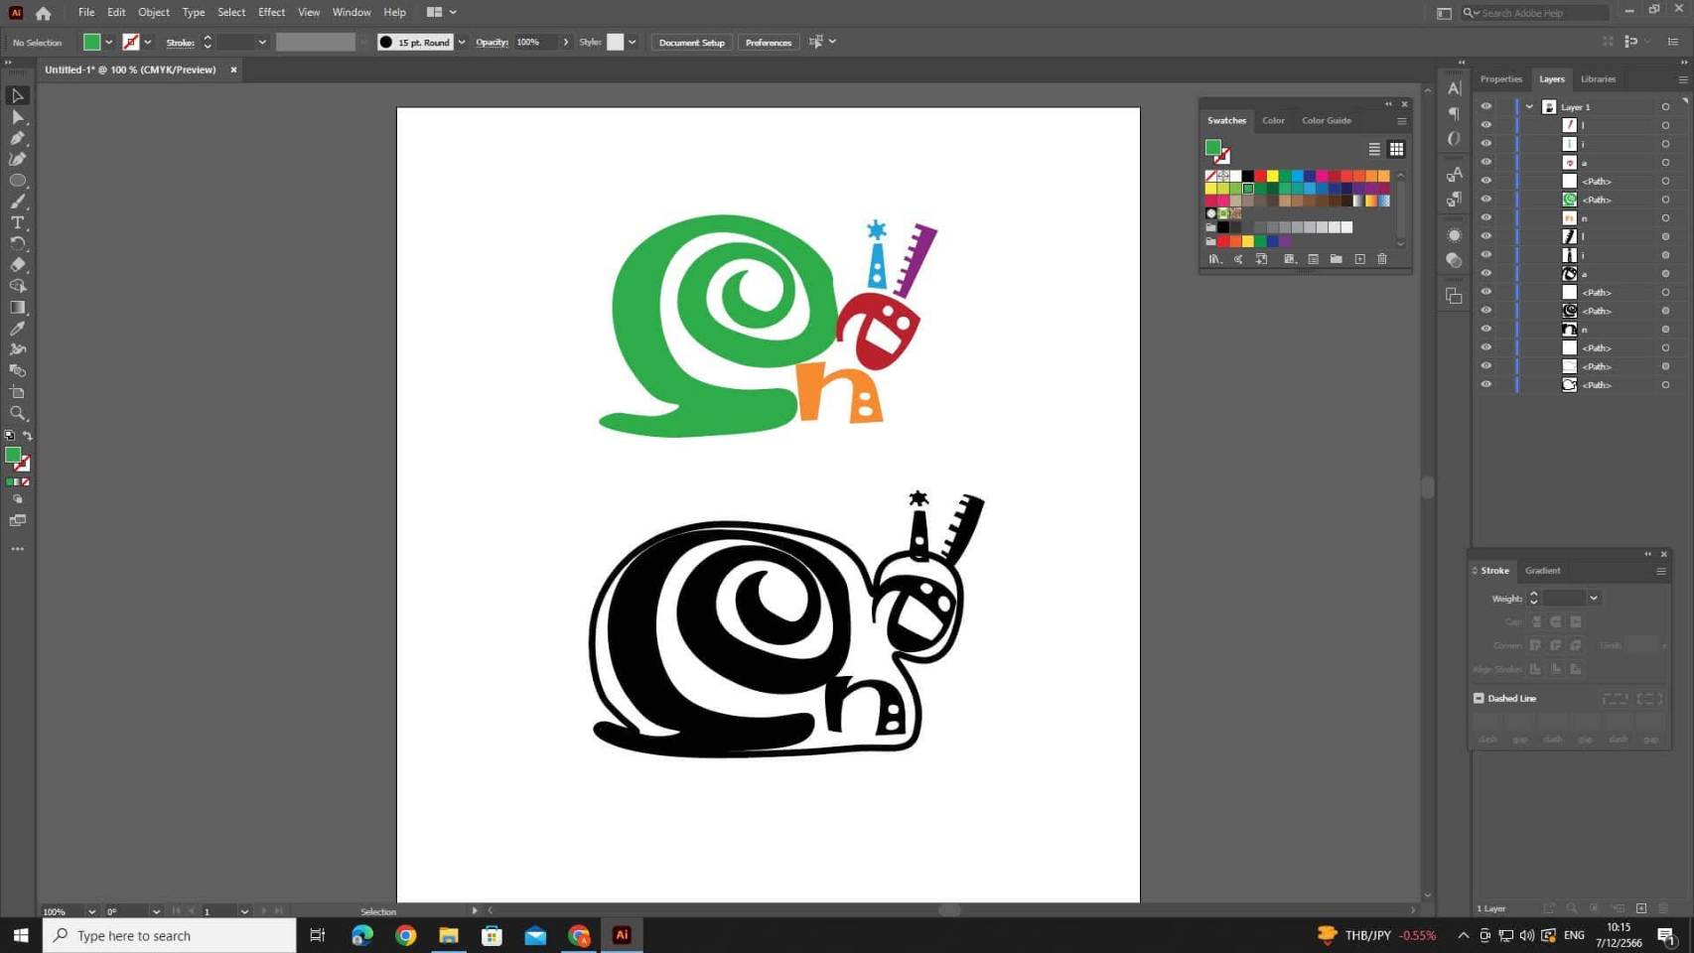Select the Type tool
The image size is (1694, 953).
tap(18, 222)
